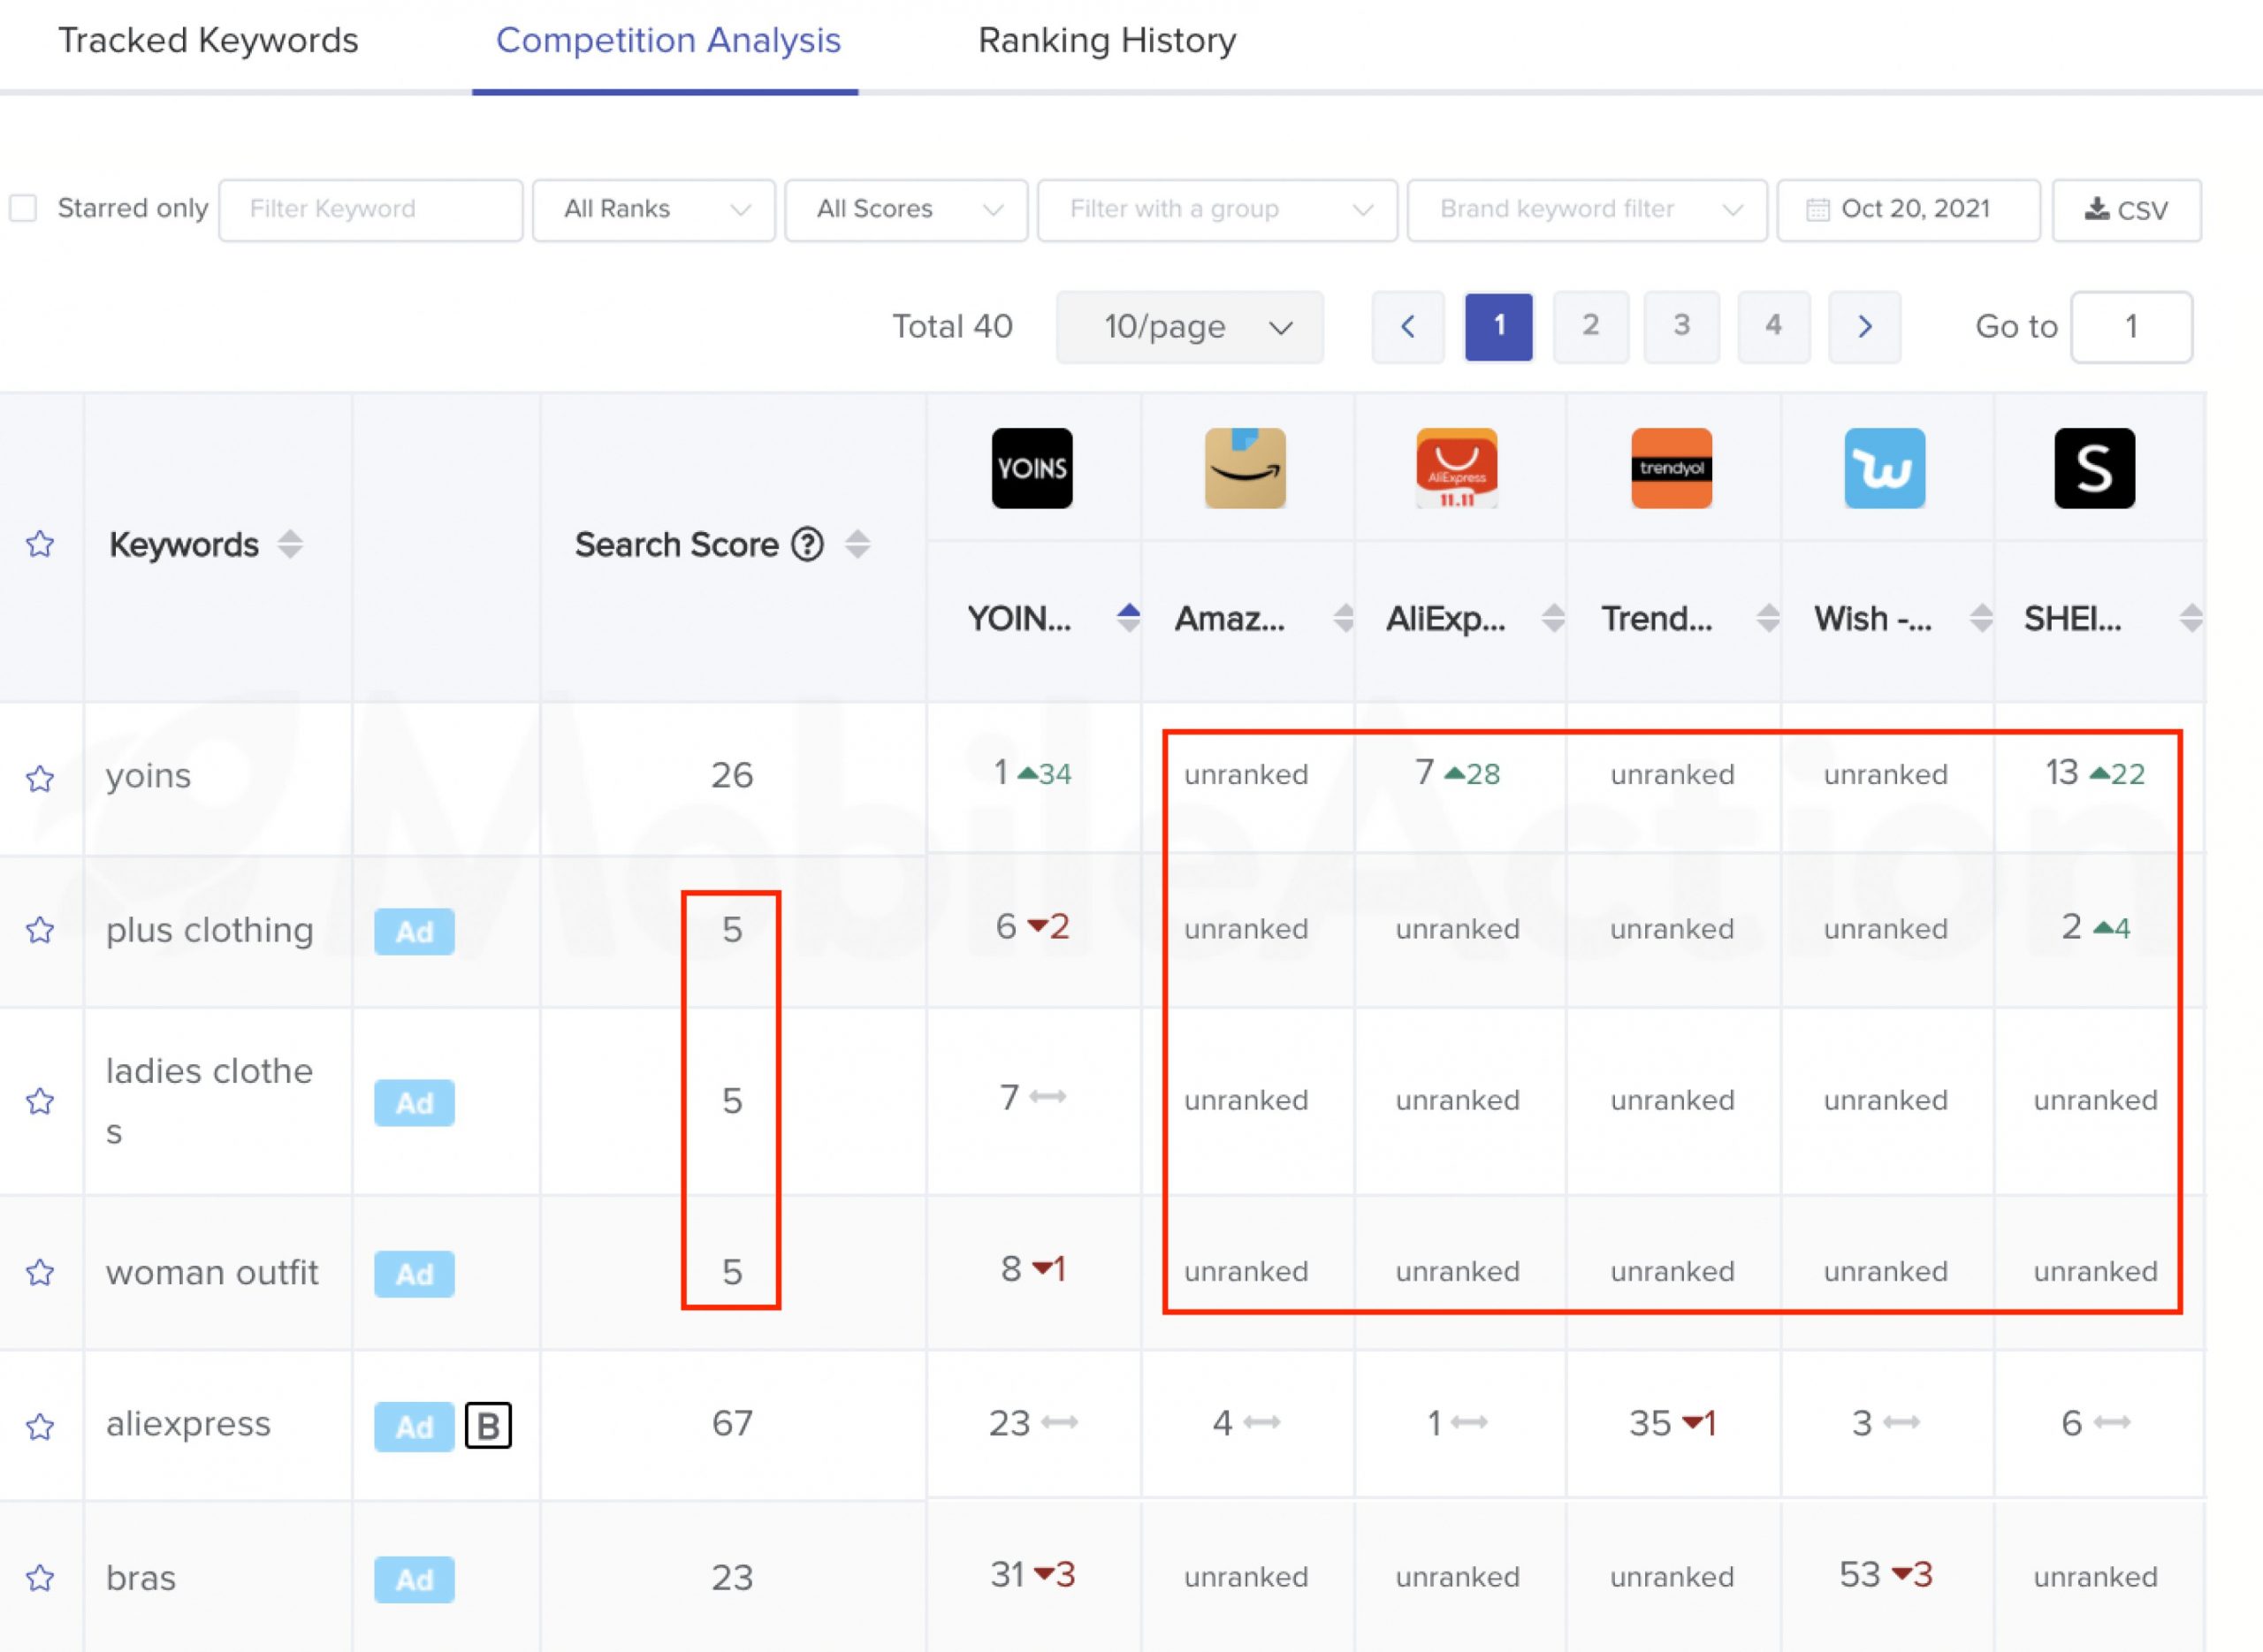Click Ad badge for plus clothing
The image size is (2263, 1652).
pyautogui.click(x=414, y=932)
